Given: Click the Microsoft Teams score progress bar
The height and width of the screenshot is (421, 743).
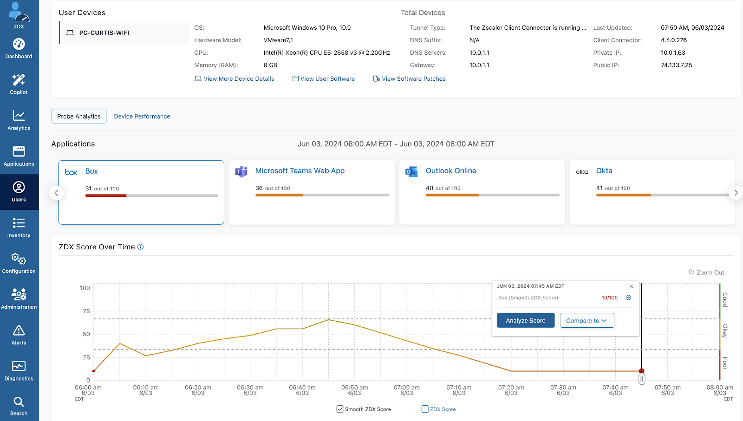Looking at the screenshot, I should (x=322, y=195).
